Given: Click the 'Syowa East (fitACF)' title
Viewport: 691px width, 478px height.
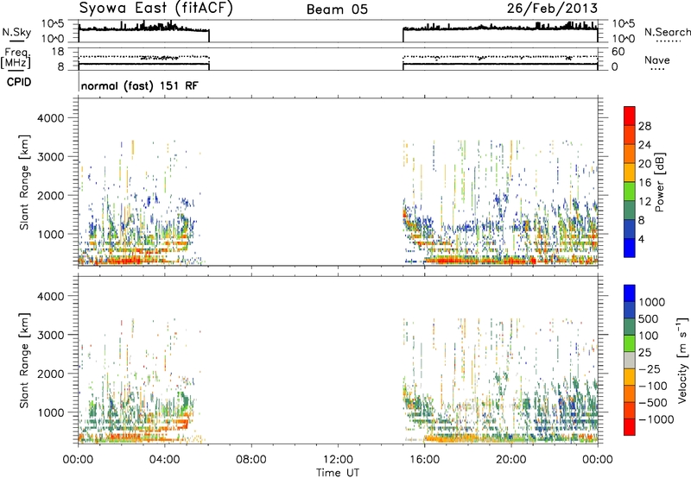Looking at the screenshot, I should [x=155, y=8].
